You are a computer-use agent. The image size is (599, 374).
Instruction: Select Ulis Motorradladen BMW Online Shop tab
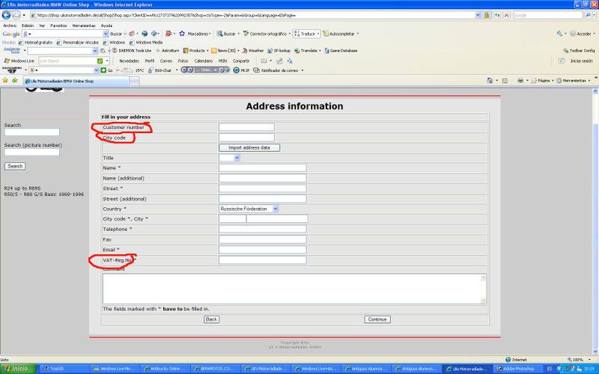click(76, 81)
